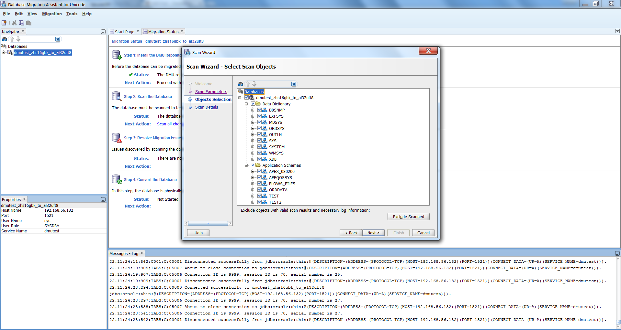Viewport: 621px width, 330px height.
Task: Click the Exclude Scanned button
Action: (408, 217)
